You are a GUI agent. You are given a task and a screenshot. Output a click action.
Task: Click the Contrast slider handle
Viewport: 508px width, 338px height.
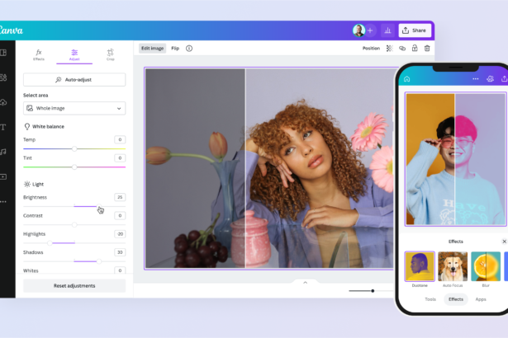click(x=74, y=224)
